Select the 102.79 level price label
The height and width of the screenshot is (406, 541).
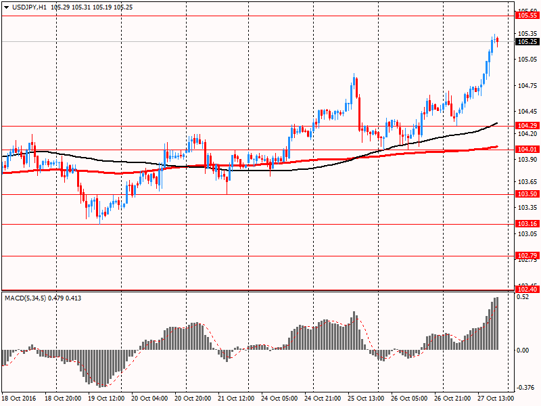click(526, 256)
